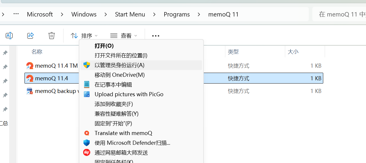Image resolution: width=366 pixels, height=163 pixels.
Task: Click memoQ 11.4 file icon
Action: [29, 78]
